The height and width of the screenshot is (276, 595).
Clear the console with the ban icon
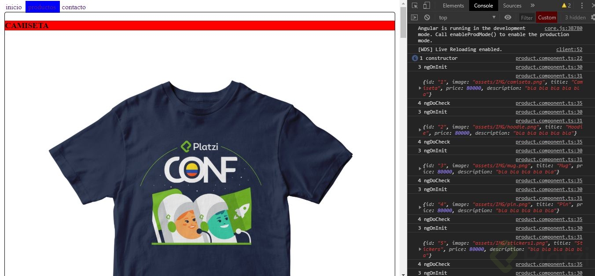tap(427, 18)
